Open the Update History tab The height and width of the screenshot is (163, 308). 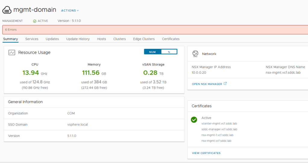(78, 39)
